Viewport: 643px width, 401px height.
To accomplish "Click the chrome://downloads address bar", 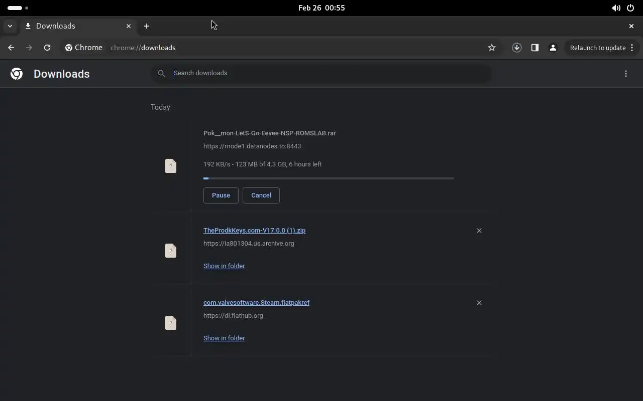I will point(296,48).
